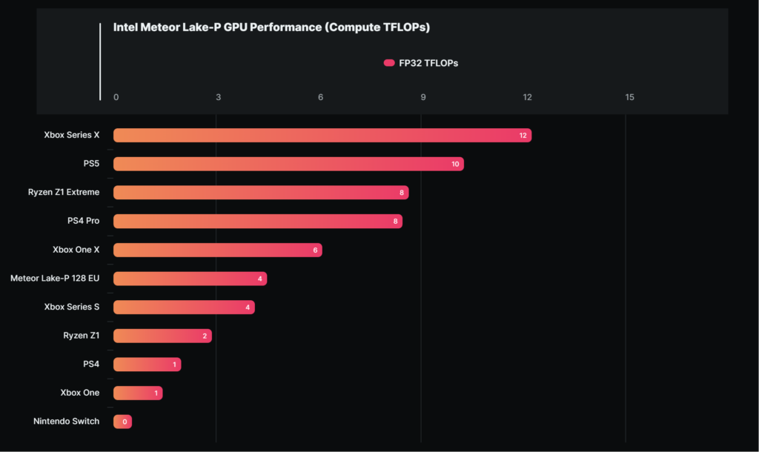Screen dimensions: 759x452
Task: Select the PS4 Pro bar
Action: 258,221
